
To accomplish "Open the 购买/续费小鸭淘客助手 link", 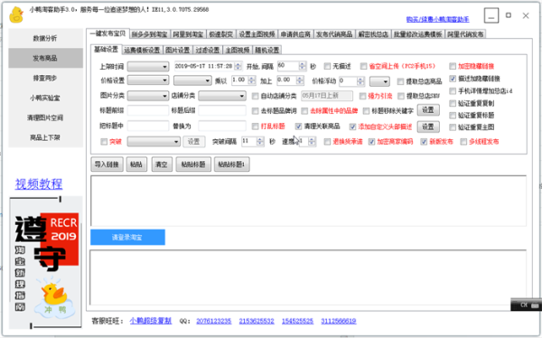I will coord(437,19).
